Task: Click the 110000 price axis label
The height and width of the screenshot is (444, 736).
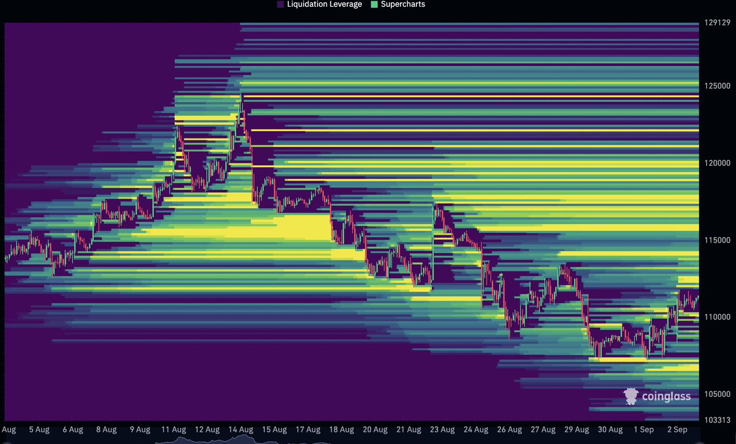Action: point(717,317)
